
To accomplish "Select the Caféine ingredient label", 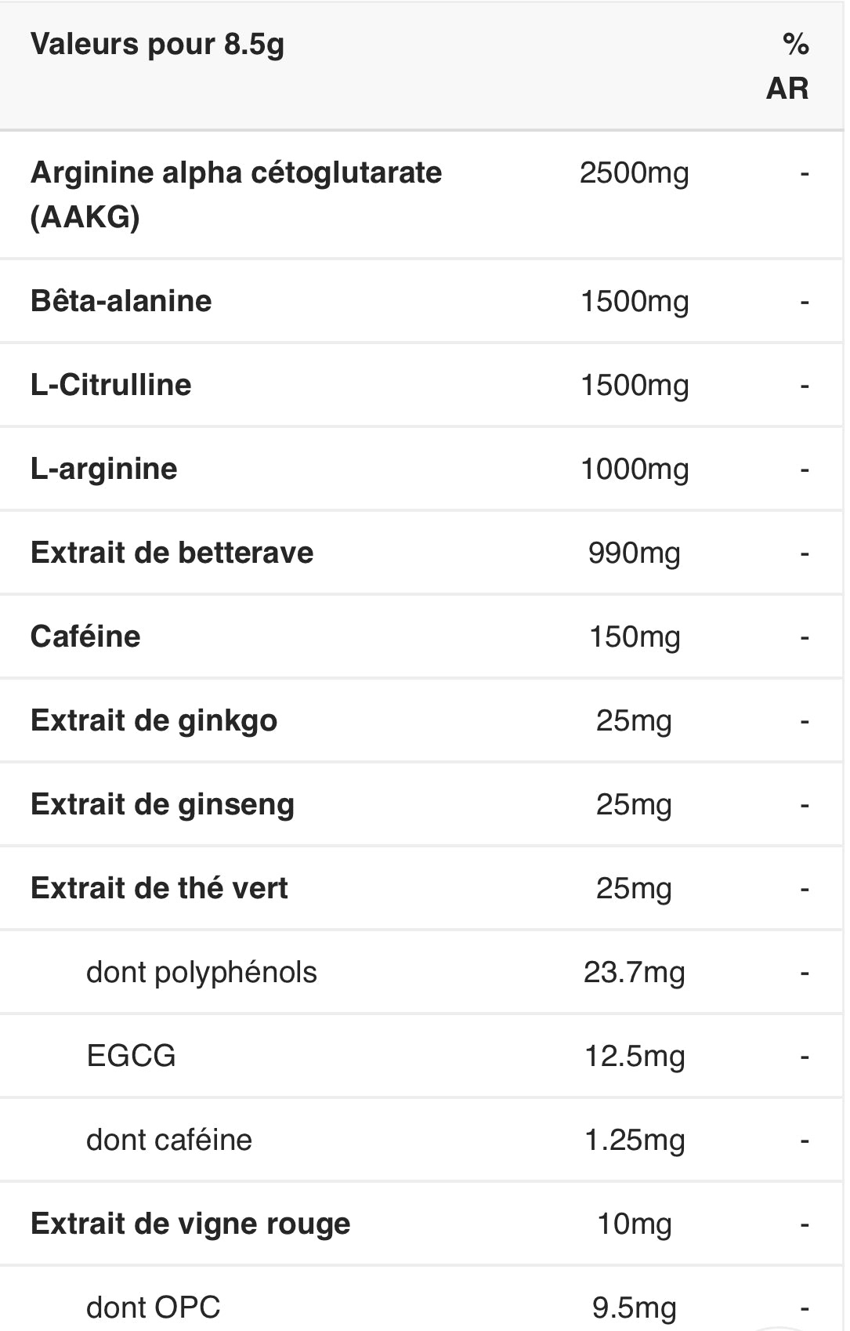I will tap(85, 636).
